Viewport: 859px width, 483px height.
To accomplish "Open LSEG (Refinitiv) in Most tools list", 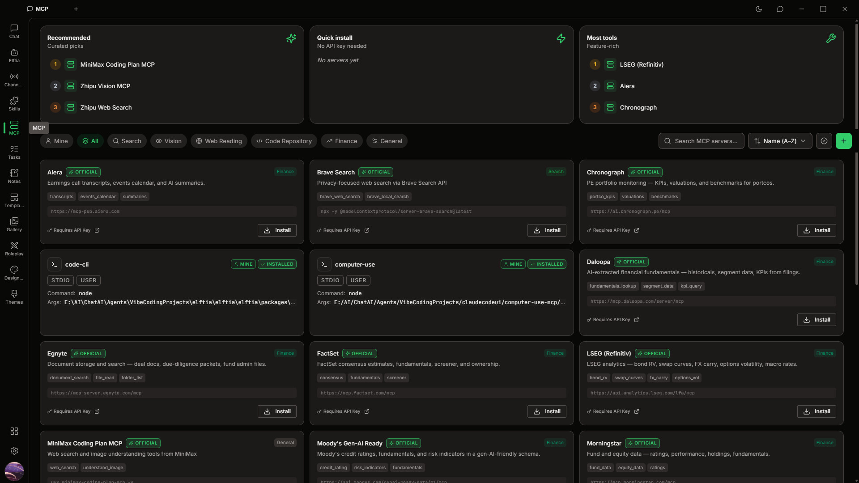I will (x=711, y=64).
